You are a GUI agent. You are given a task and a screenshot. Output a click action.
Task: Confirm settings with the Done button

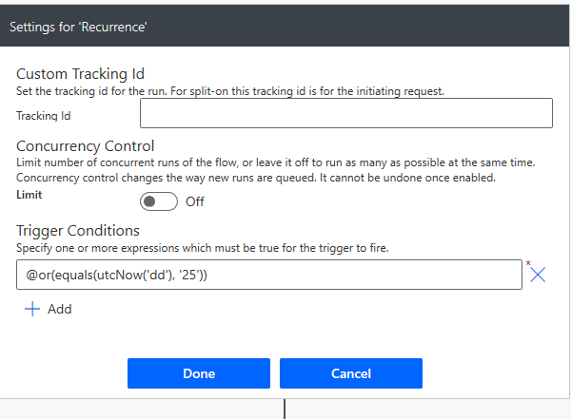tap(199, 373)
